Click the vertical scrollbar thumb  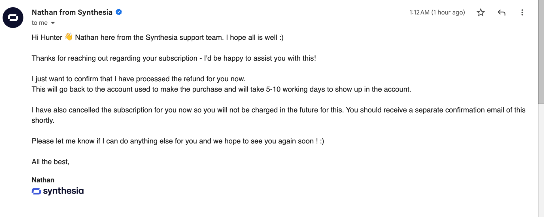pos(541,51)
